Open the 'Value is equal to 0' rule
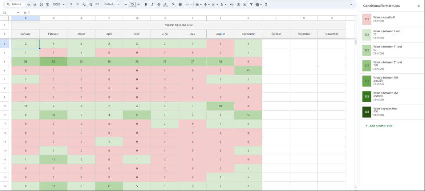The height and width of the screenshot is (191, 425). [x=392, y=19]
